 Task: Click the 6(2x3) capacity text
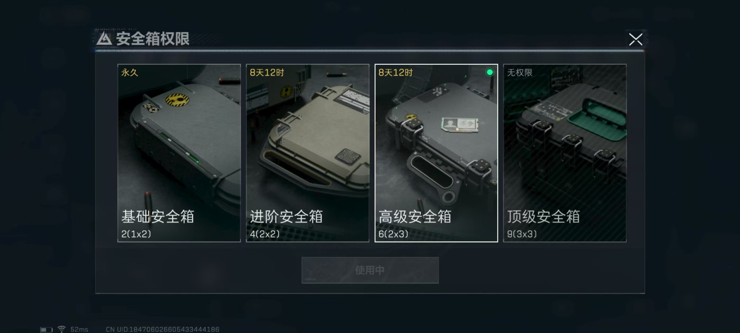click(393, 234)
